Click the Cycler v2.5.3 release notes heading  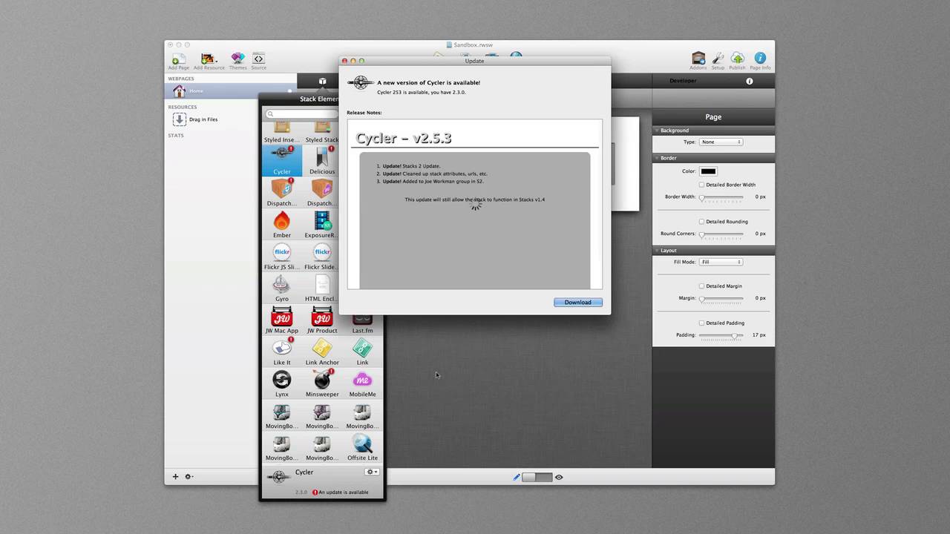[x=404, y=138]
